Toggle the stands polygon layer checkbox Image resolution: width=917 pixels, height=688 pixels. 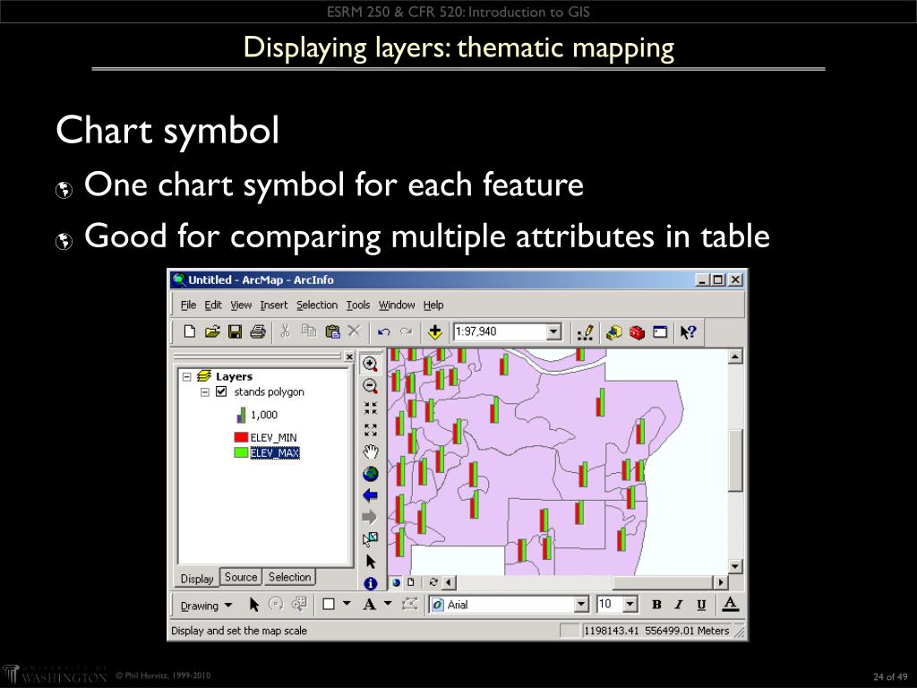[221, 391]
